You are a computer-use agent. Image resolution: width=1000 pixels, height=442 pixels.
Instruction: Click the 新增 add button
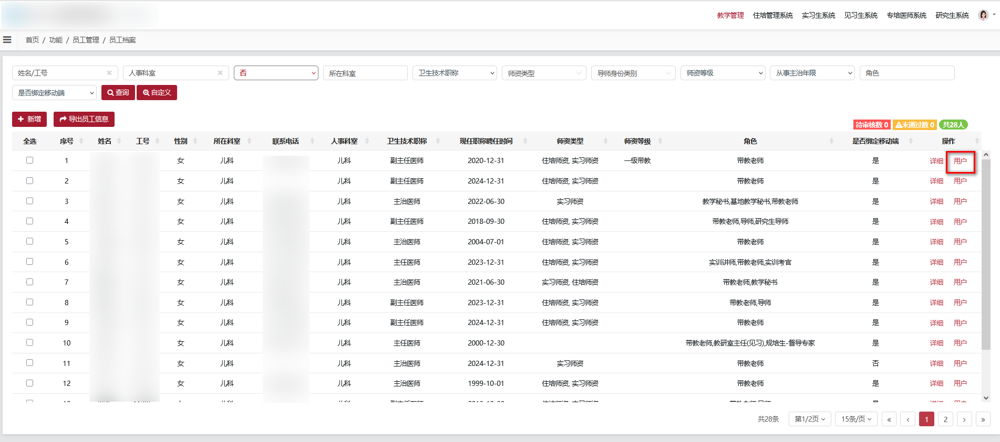tap(29, 119)
